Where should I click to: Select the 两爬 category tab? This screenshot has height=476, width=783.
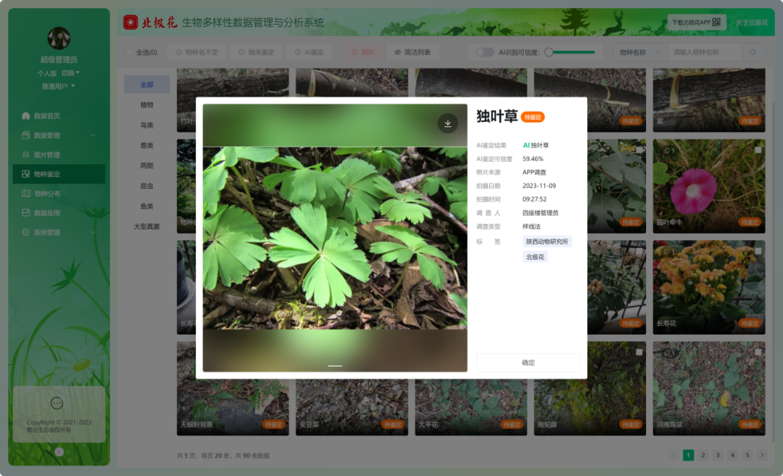(146, 165)
